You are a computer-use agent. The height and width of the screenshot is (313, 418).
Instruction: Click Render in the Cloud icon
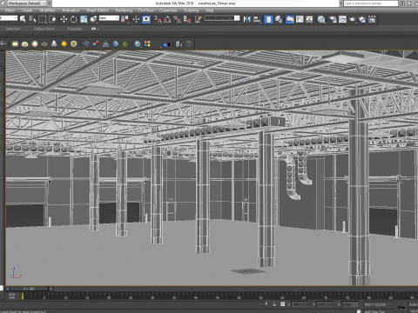pos(362,19)
